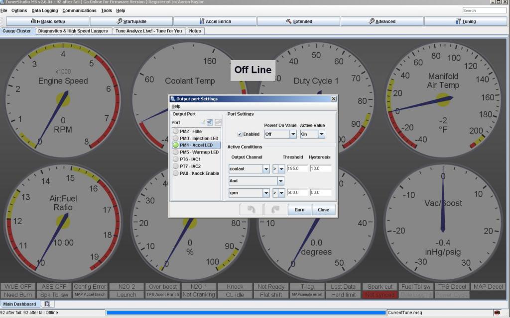Click the Close button in dialog
The image size is (510, 318).
tap(323, 210)
